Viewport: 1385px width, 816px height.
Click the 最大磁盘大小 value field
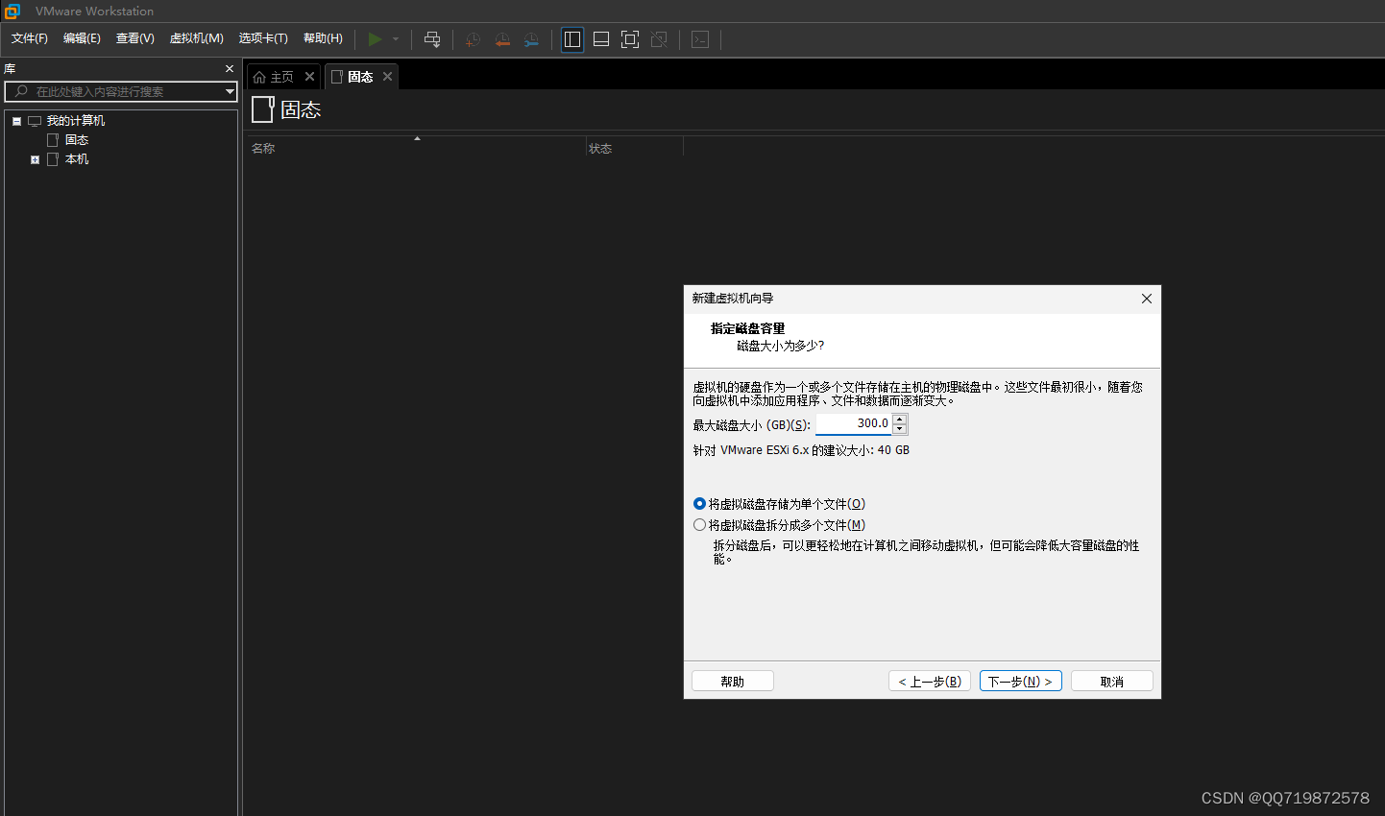coord(854,423)
